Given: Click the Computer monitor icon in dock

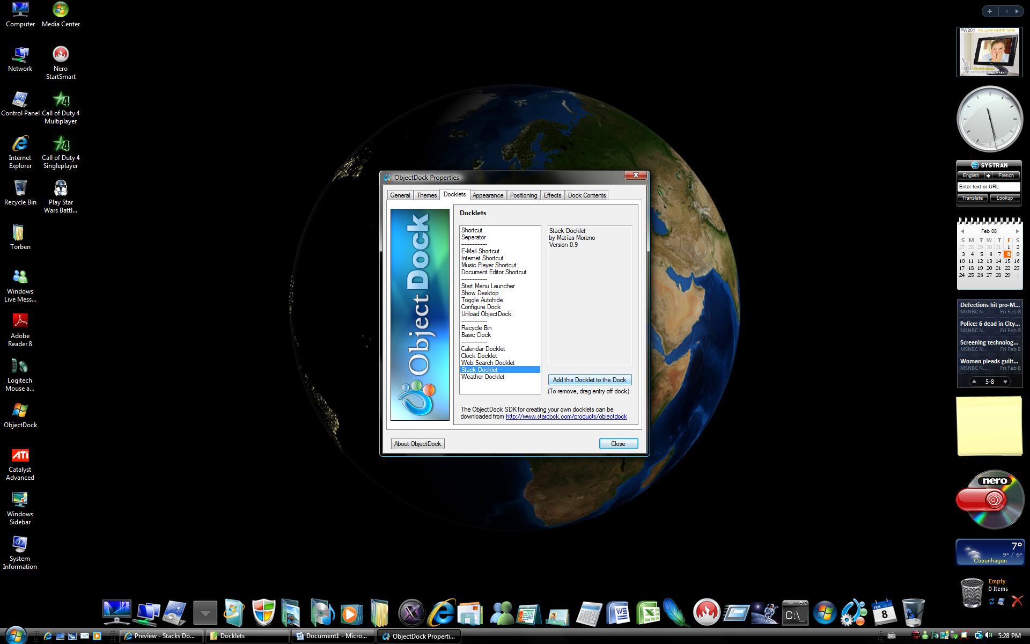Looking at the screenshot, I should (116, 612).
